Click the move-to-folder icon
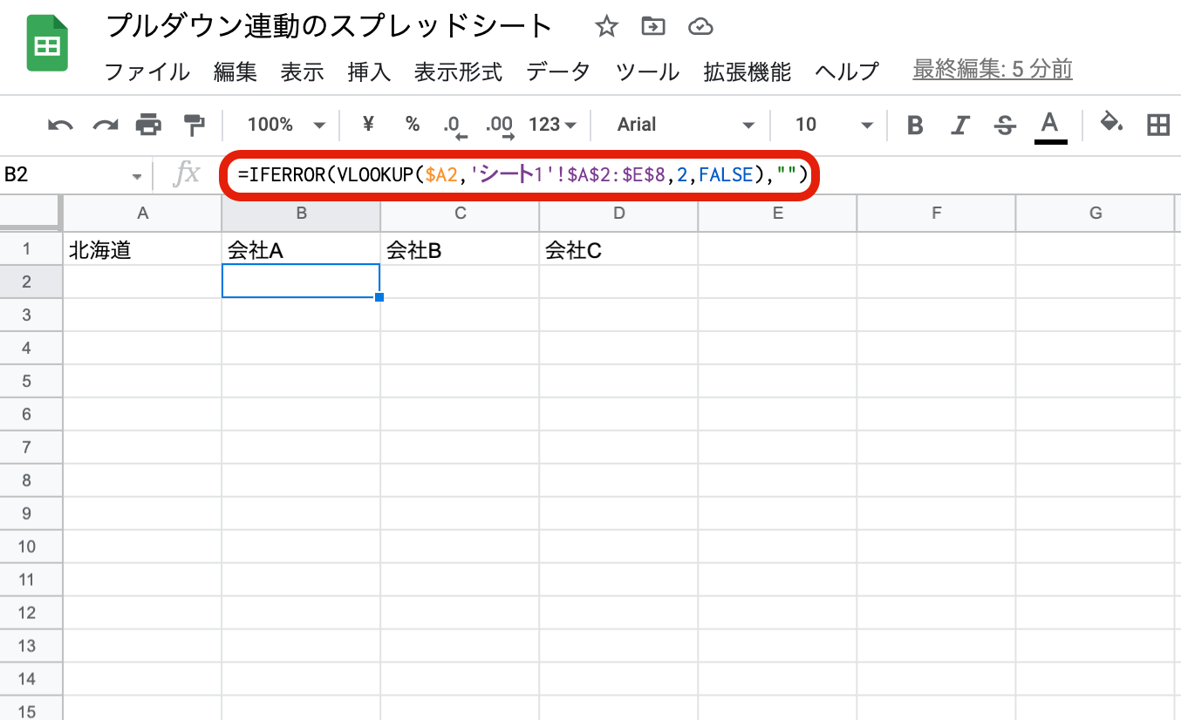This screenshot has height=720, width=1181. (x=652, y=27)
